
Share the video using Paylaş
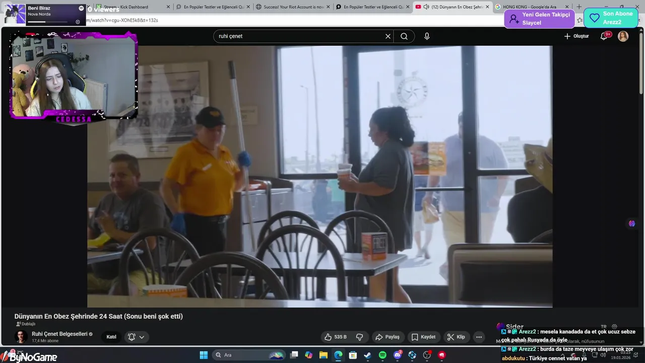click(x=387, y=337)
